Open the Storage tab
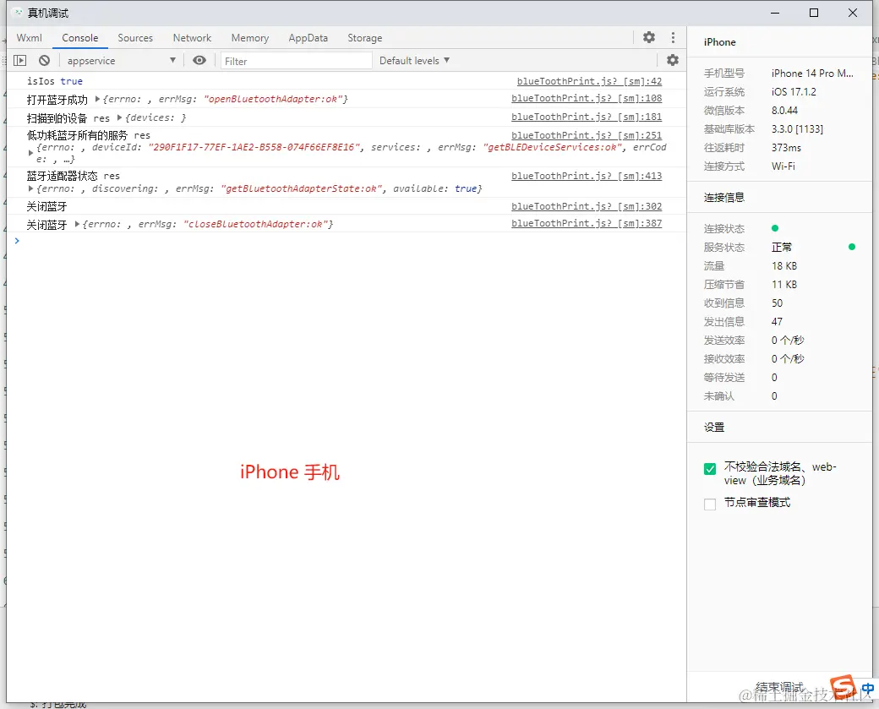The width and height of the screenshot is (879, 709). [364, 37]
